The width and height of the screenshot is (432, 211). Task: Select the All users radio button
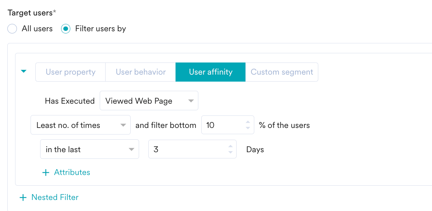[x=13, y=29]
